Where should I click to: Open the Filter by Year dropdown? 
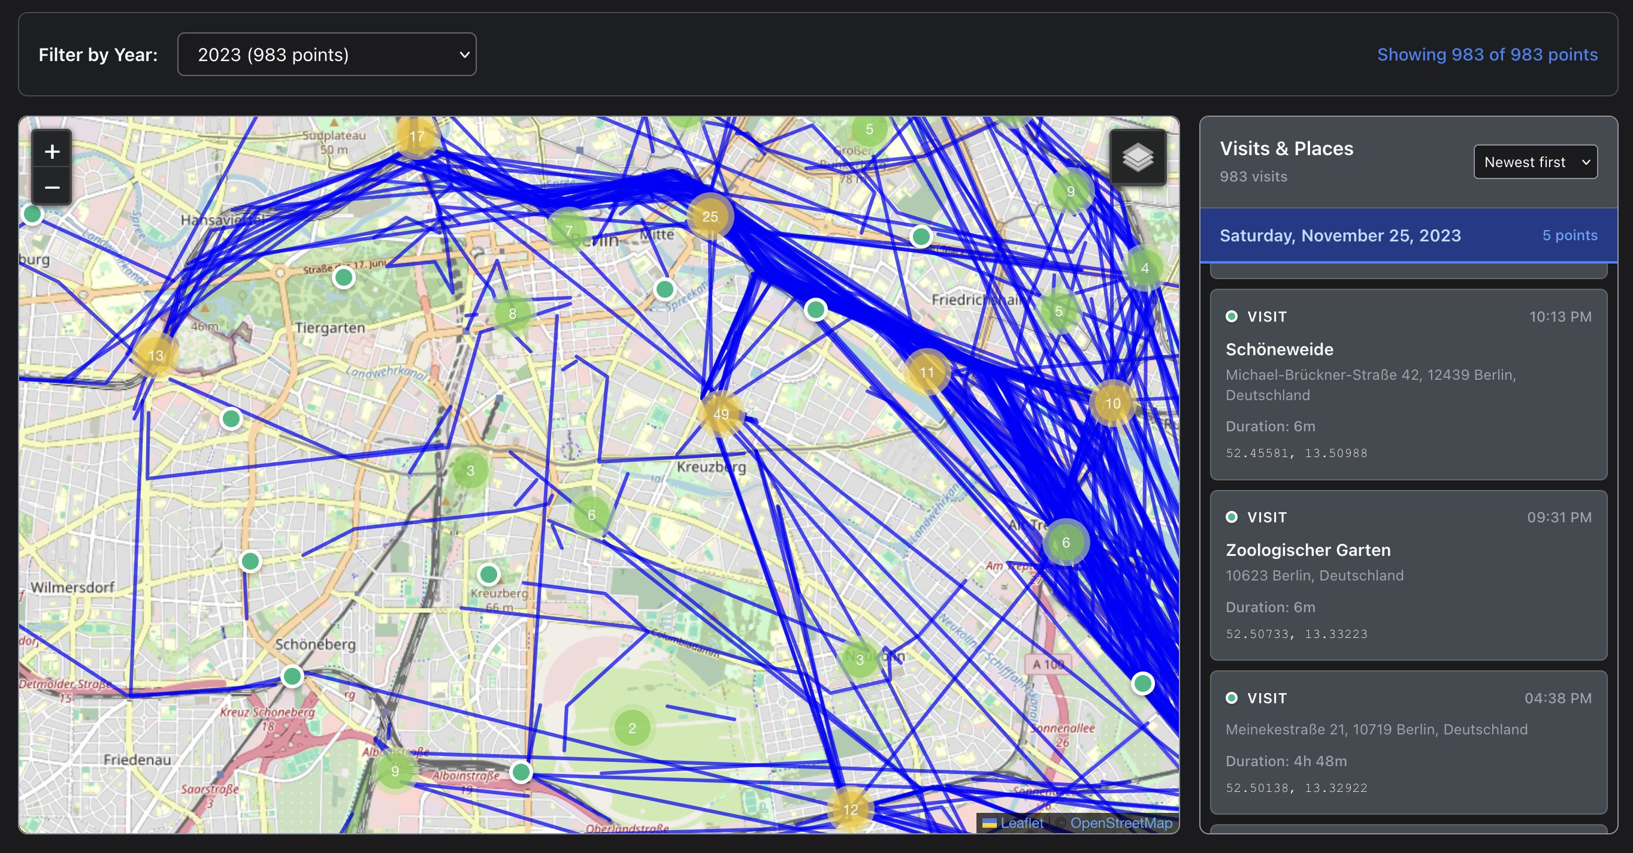coord(326,55)
